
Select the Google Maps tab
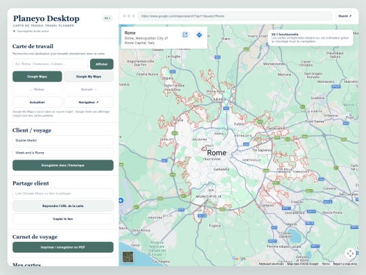click(x=37, y=77)
